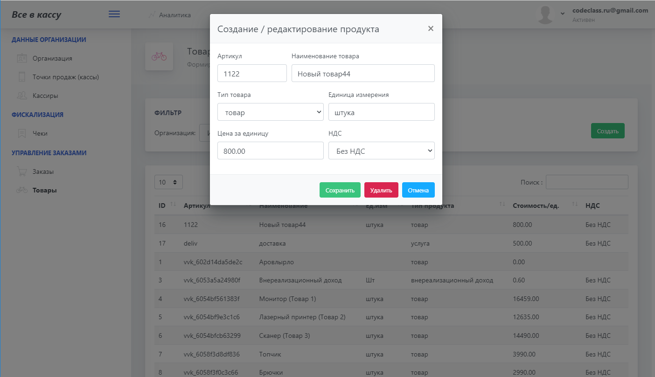Open the rows per page selector
Viewport: 655px width, 377px height.
point(168,182)
